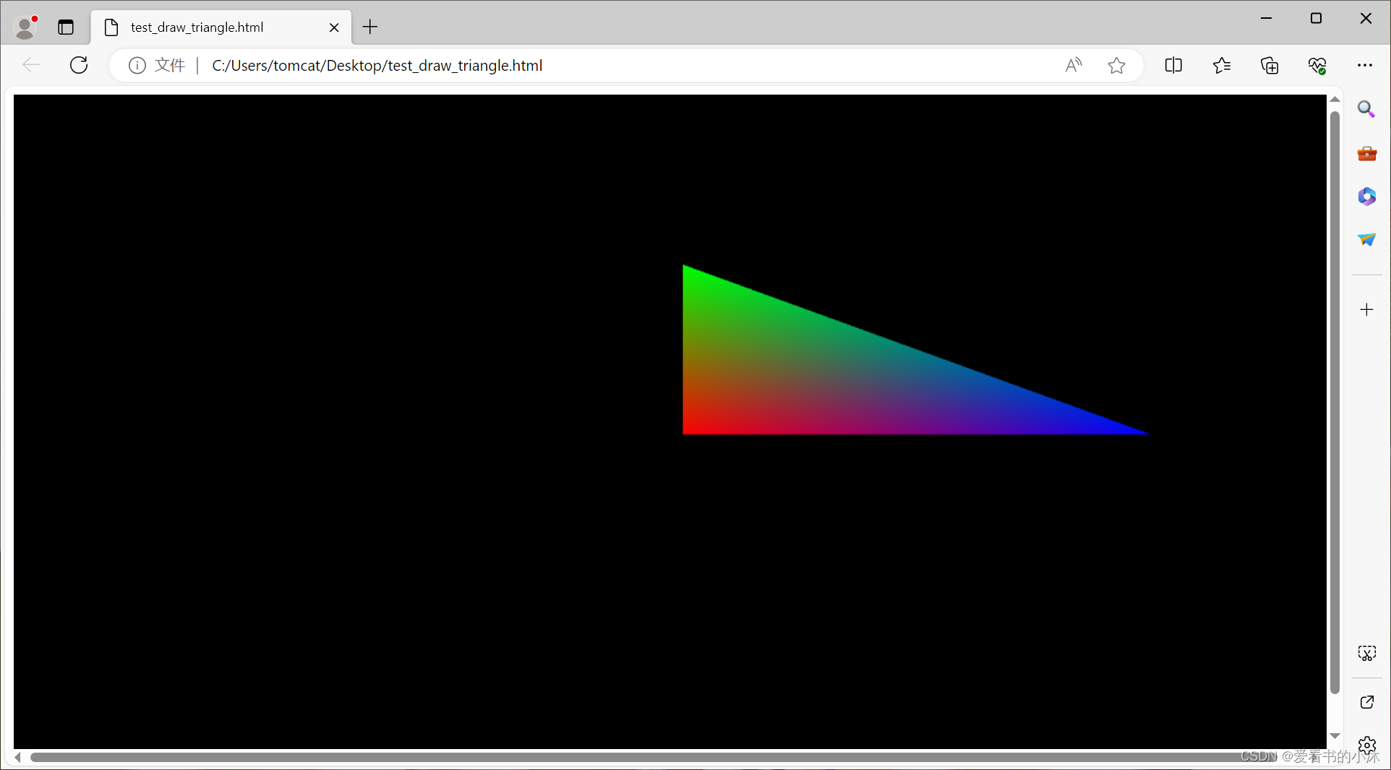This screenshot has width=1391, height=770.
Task: Click the vertical scrollbar thumb
Action: (x=1335, y=402)
